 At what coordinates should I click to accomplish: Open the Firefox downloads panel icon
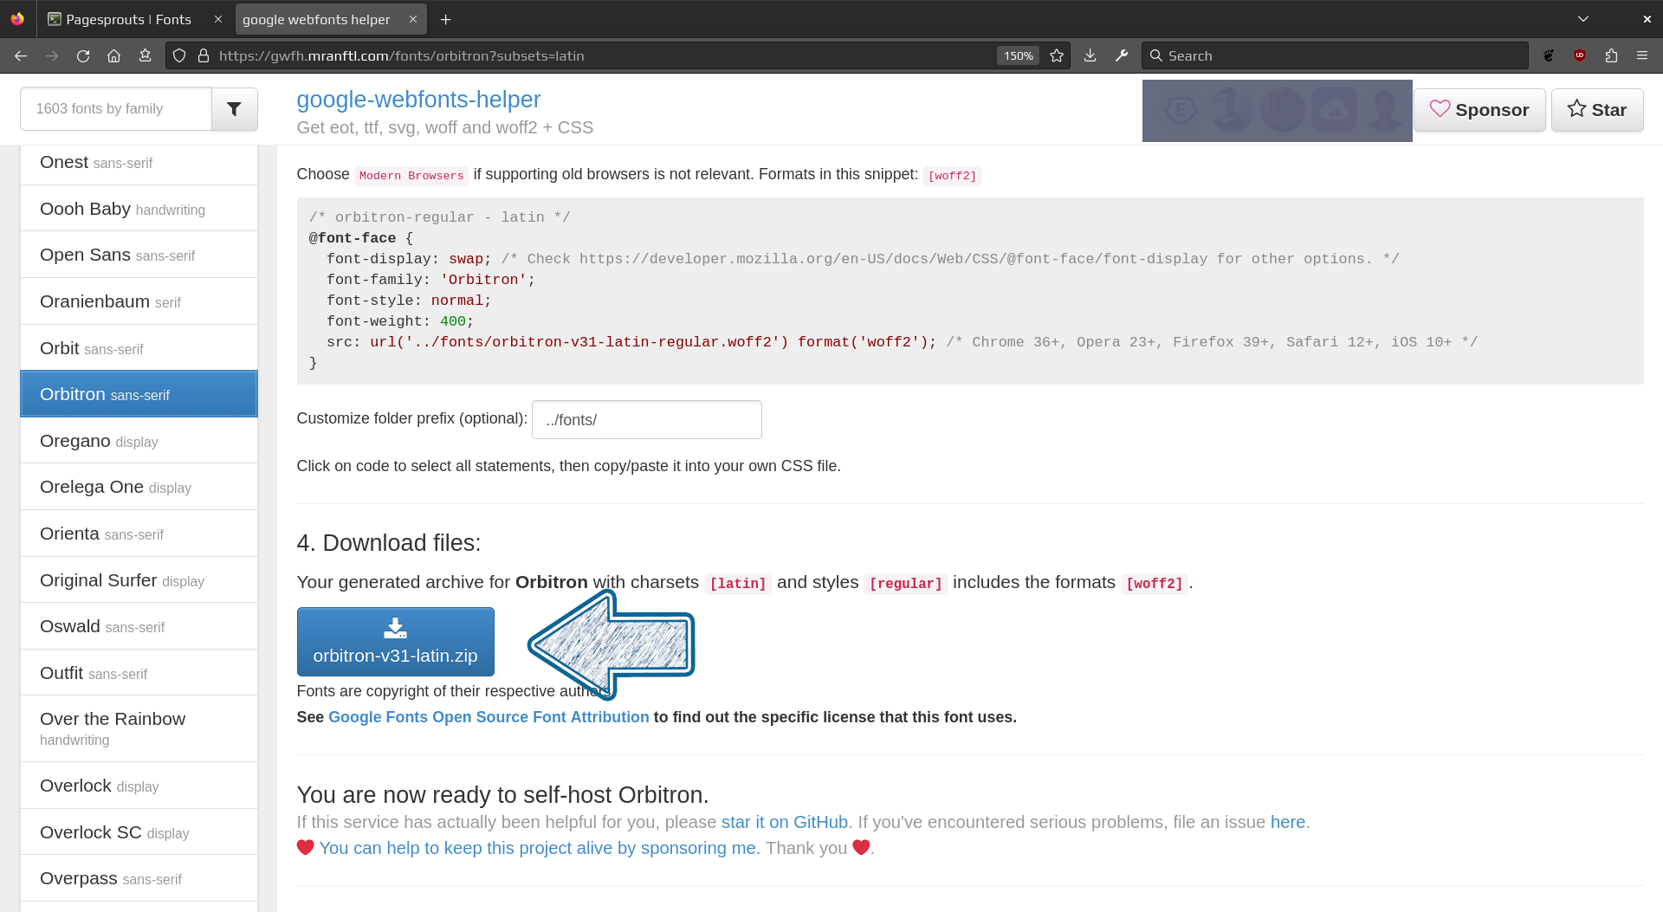point(1090,55)
